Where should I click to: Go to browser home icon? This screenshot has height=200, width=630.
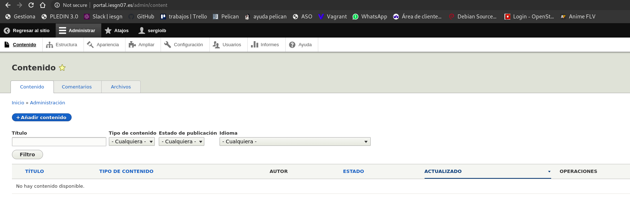(43, 5)
